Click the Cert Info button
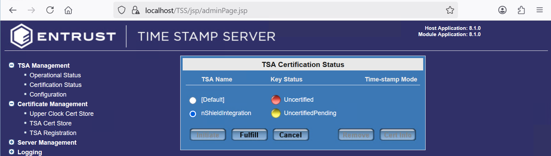Screen dimensions: 551x156 (x=398, y=135)
